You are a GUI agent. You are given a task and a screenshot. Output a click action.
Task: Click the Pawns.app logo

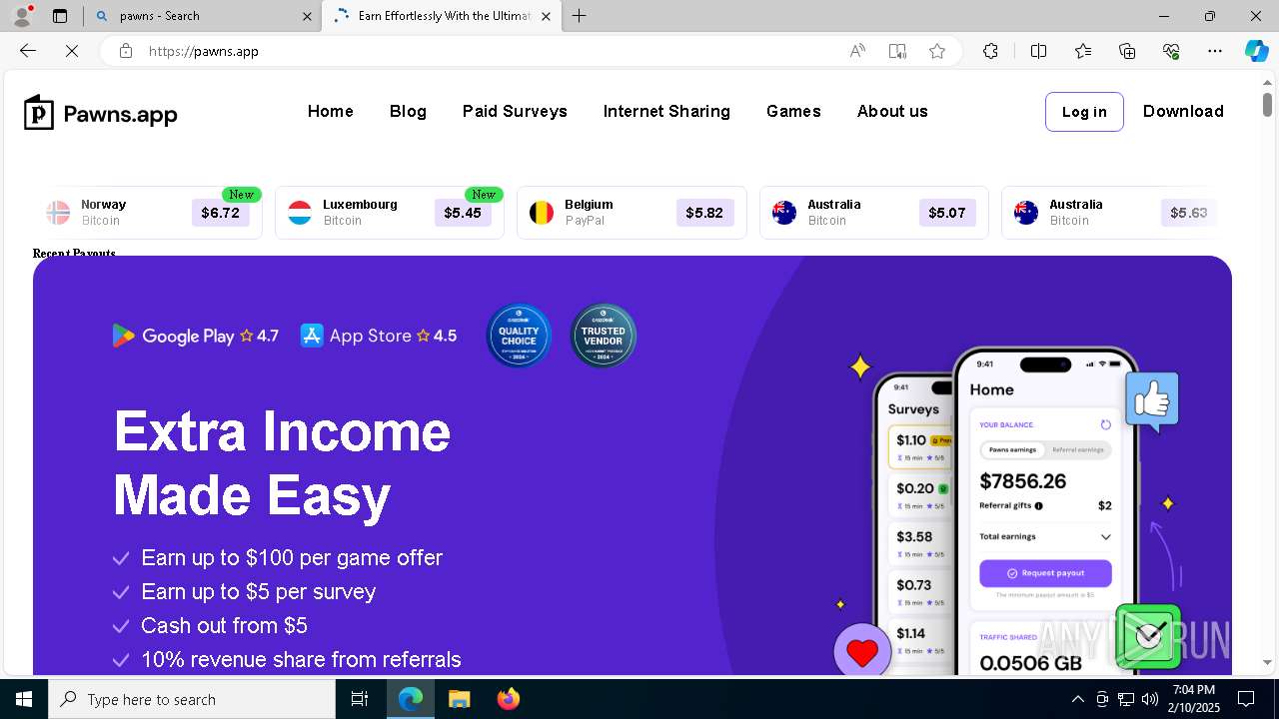[x=101, y=113]
